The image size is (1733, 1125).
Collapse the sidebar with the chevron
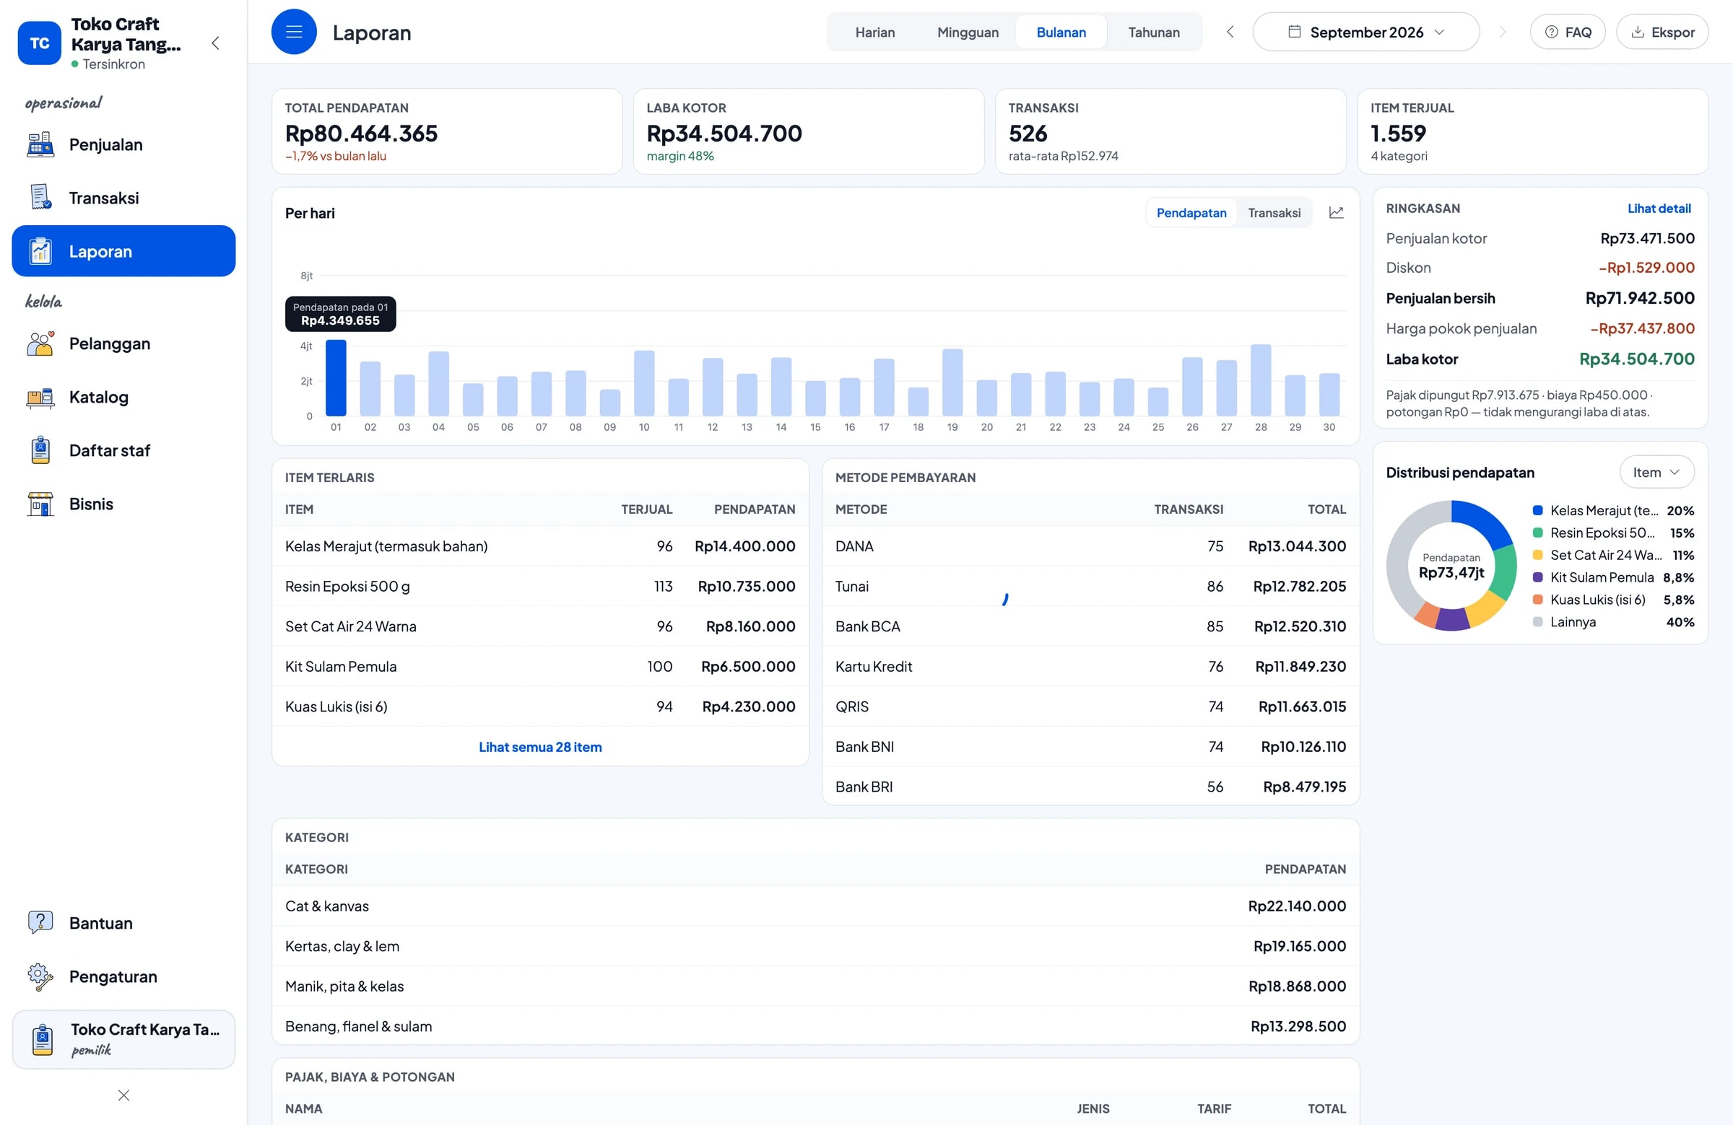pyautogui.click(x=215, y=43)
